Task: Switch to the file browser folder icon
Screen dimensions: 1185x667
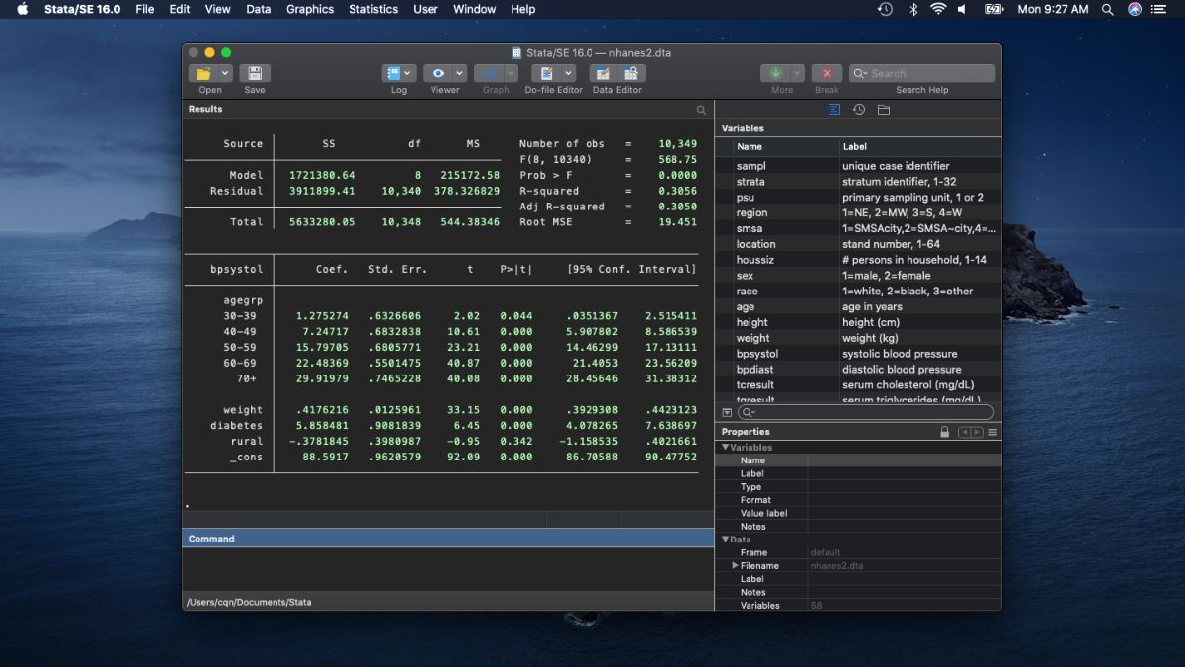Action: pyautogui.click(x=884, y=110)
